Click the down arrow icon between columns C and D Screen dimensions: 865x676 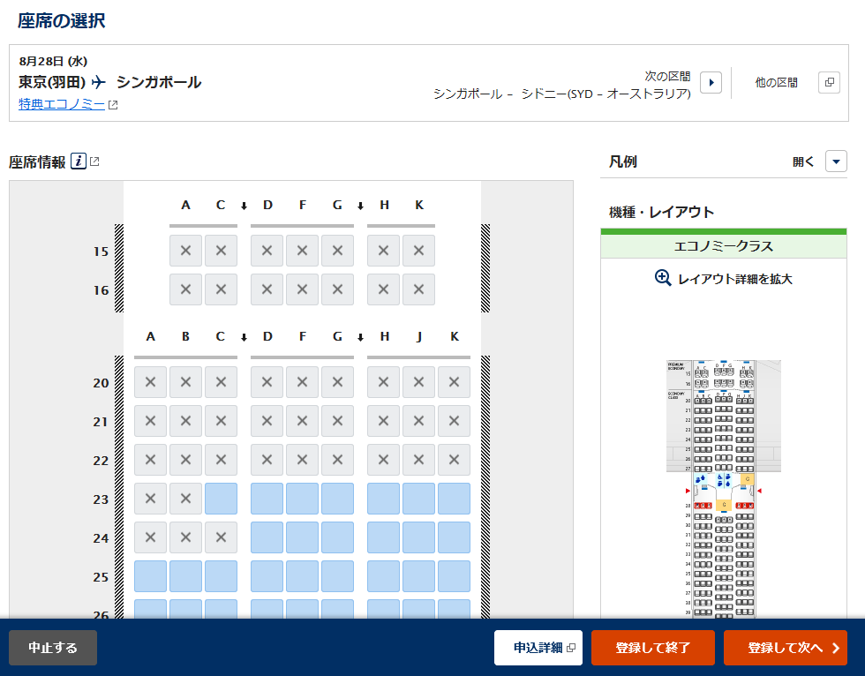(244, 205)
